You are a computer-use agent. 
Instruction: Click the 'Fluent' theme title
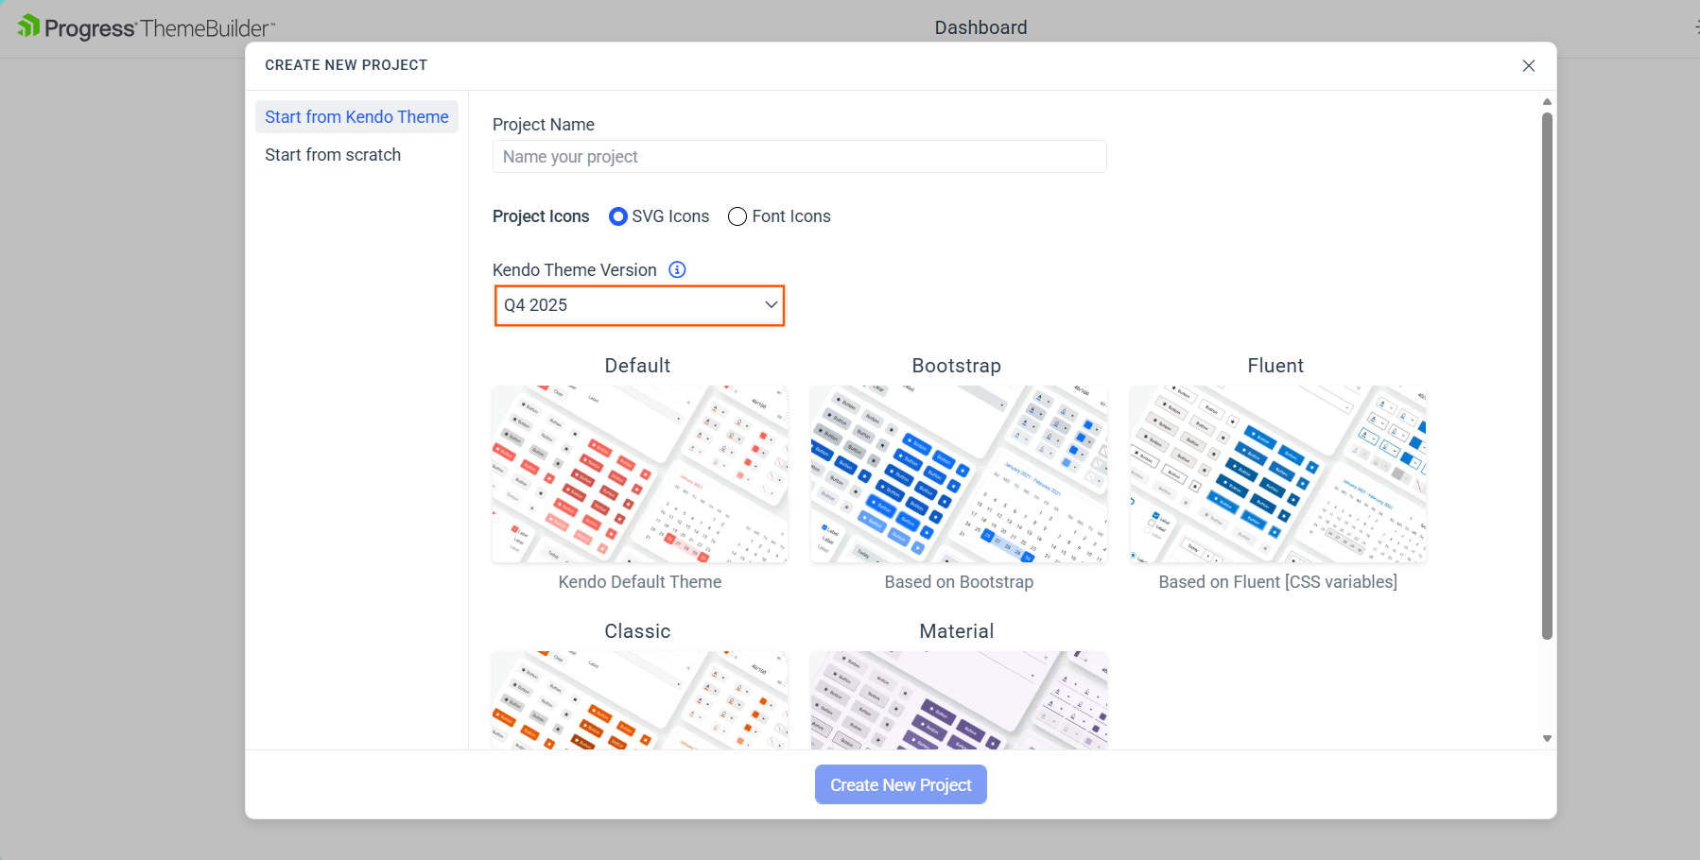tap(1275, 366)
